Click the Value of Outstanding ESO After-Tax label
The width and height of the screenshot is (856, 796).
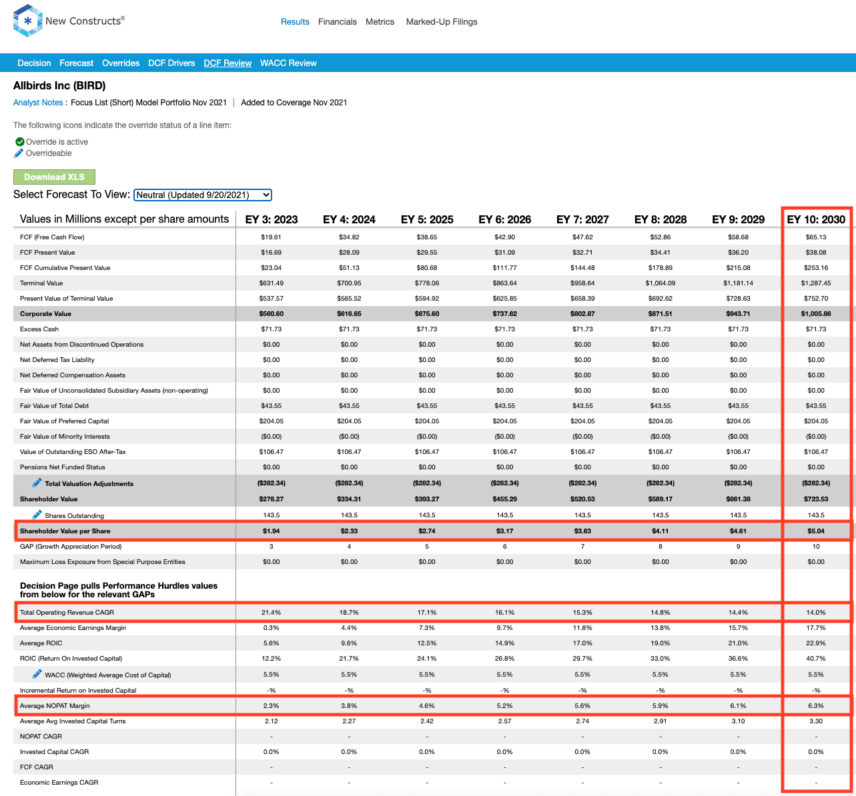coord(73,452)
